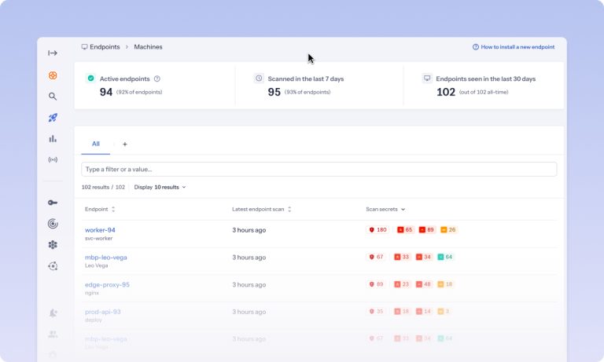The image size is (604, 362).
Task: Click the filter or value input field
Action: [x=319, y=170]
